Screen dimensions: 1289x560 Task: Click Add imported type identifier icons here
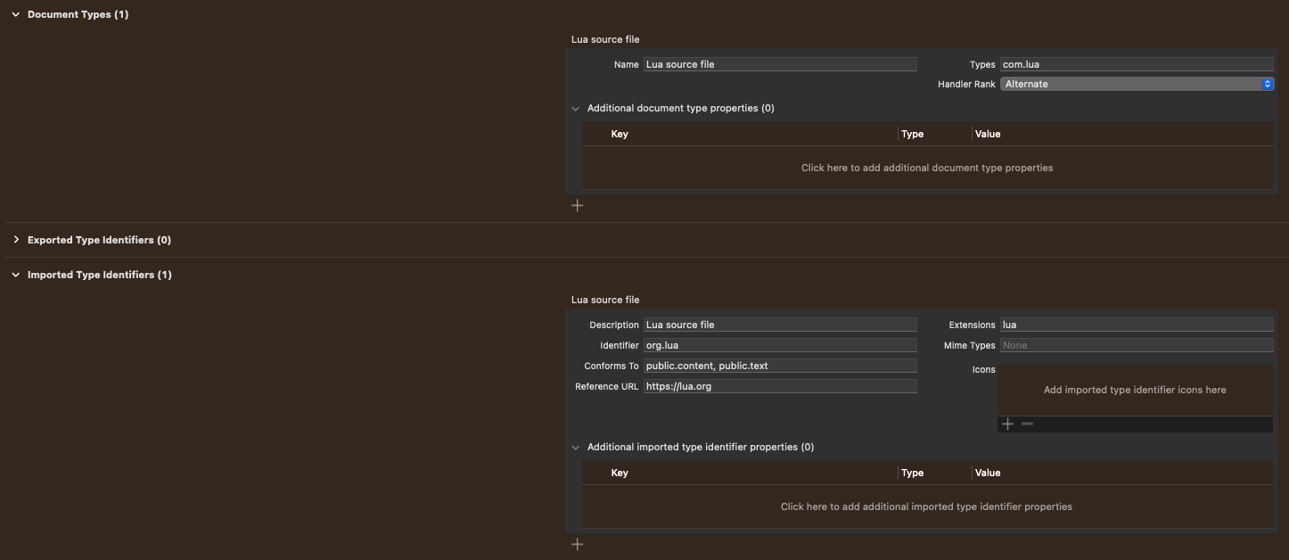pos(1134,390)
